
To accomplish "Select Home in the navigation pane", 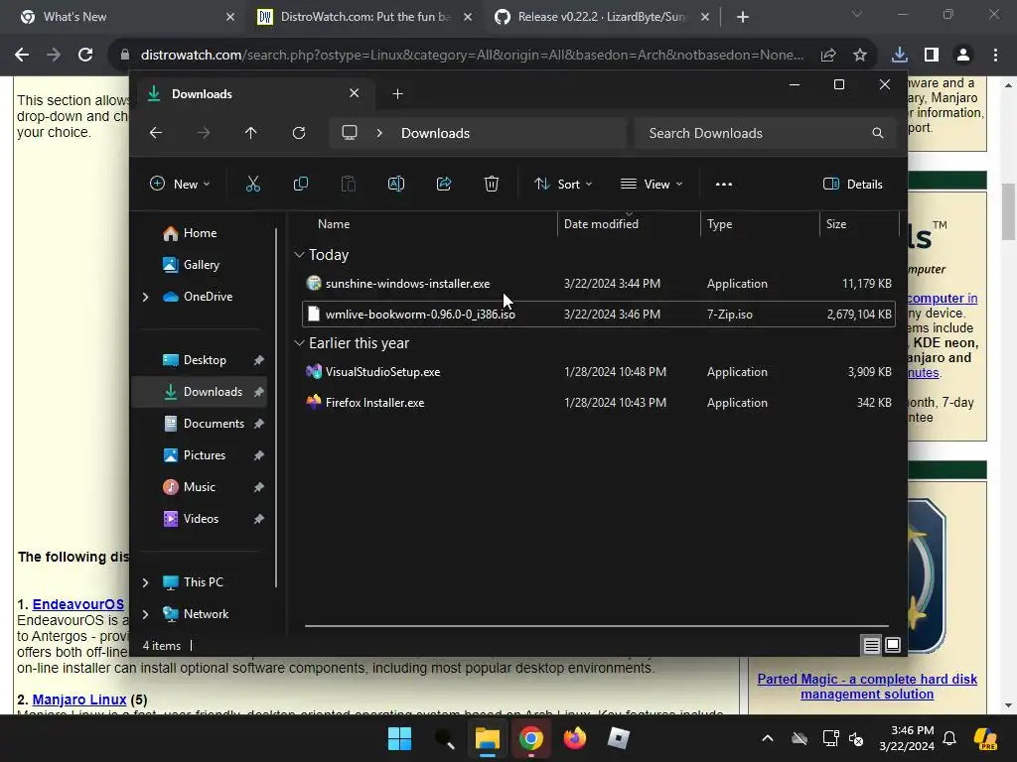I will coord(200,232).
